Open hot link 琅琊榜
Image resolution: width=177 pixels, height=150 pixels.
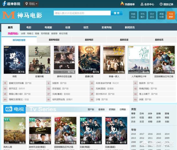pyautogui.click(x=54, y=33)
